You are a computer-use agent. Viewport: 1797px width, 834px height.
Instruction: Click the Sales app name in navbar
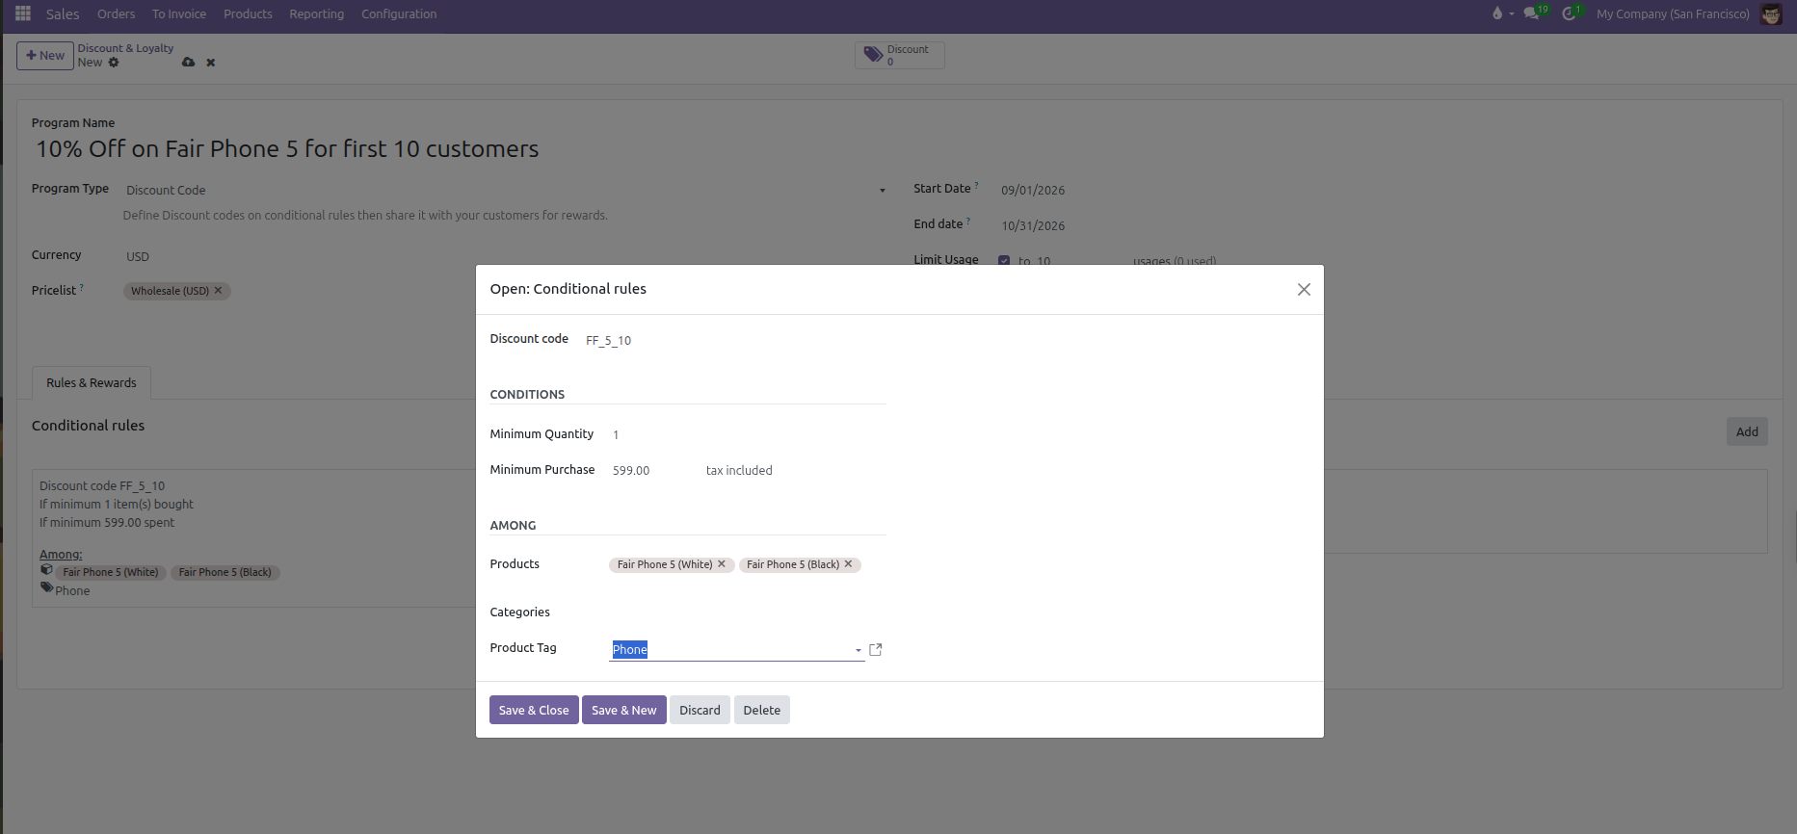tap(63, 13)
